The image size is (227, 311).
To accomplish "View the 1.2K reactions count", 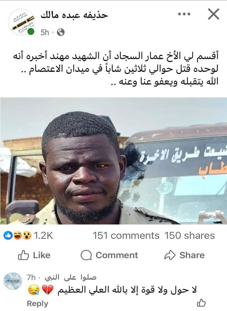I will [43, 236].
